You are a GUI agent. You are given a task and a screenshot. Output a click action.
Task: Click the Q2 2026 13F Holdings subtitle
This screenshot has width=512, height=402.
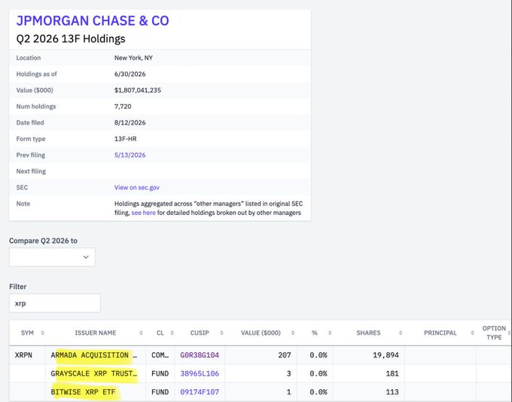tap(71, 38)
